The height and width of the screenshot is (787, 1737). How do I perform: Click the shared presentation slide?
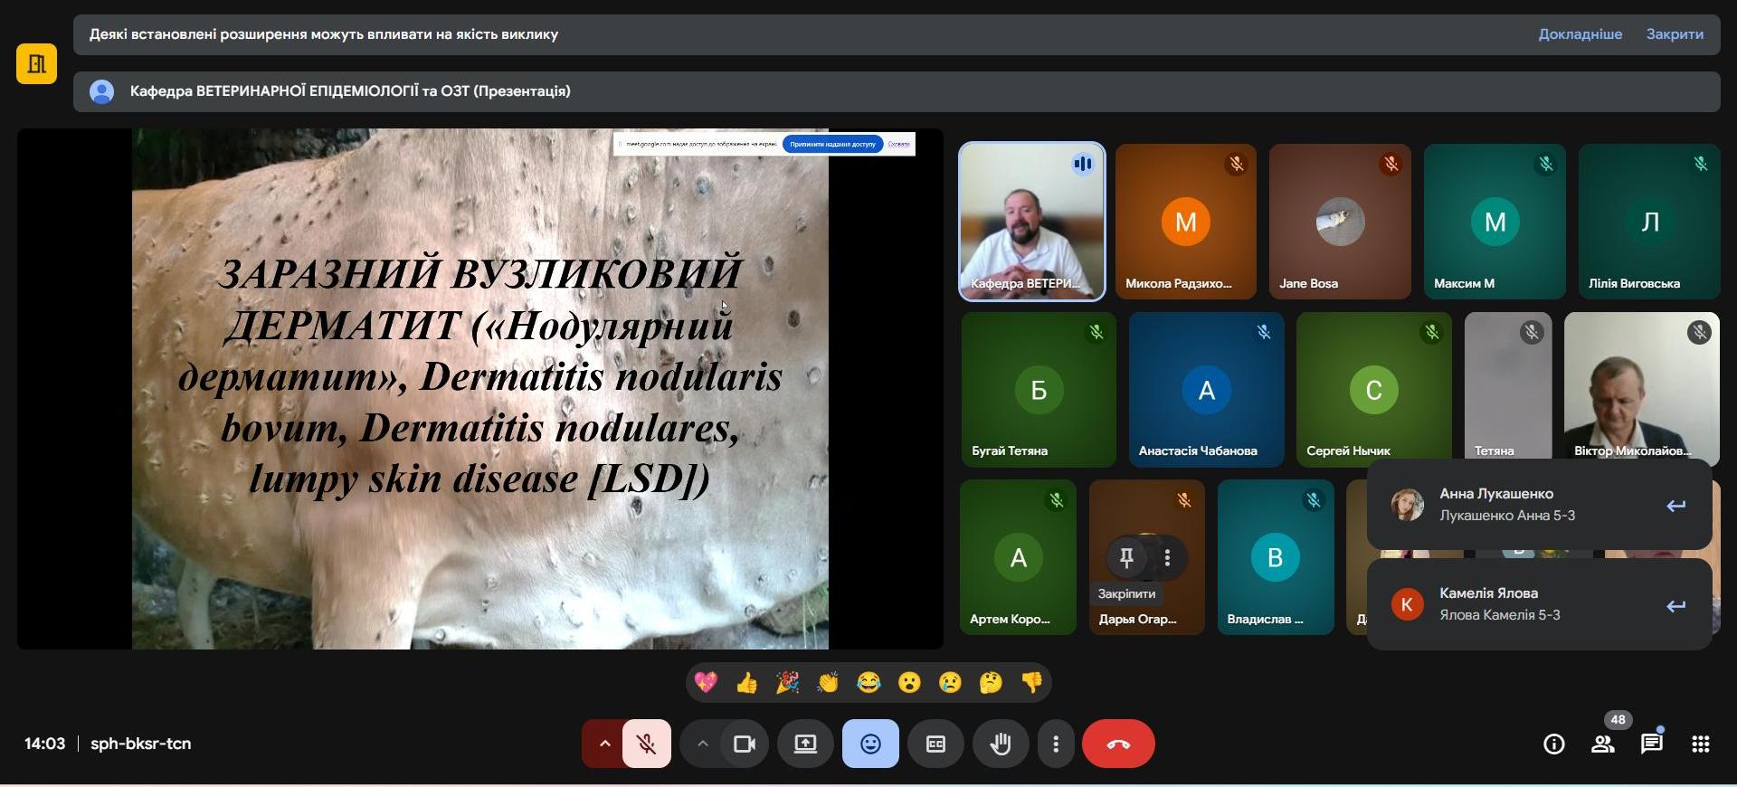pyautogui.click(x=480, y=389)
